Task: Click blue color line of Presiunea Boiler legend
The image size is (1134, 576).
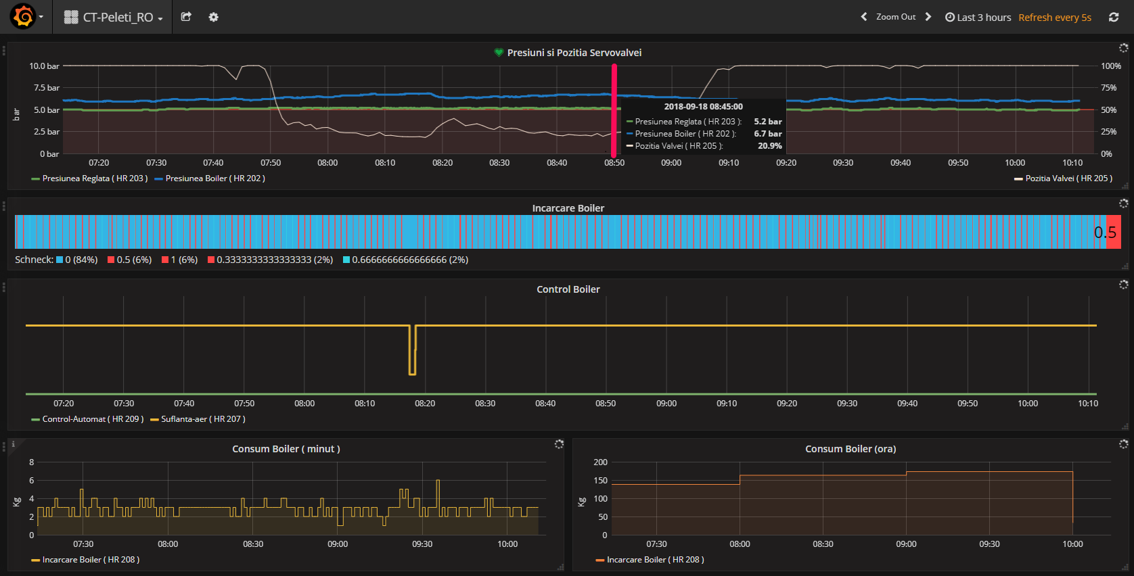Action: tap(159, 179)
